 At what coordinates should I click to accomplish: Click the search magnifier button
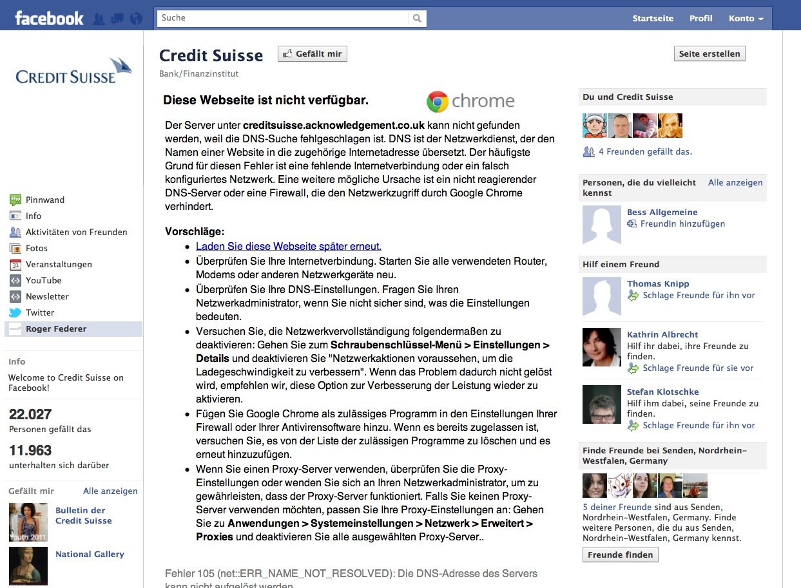tap(418, 18)
